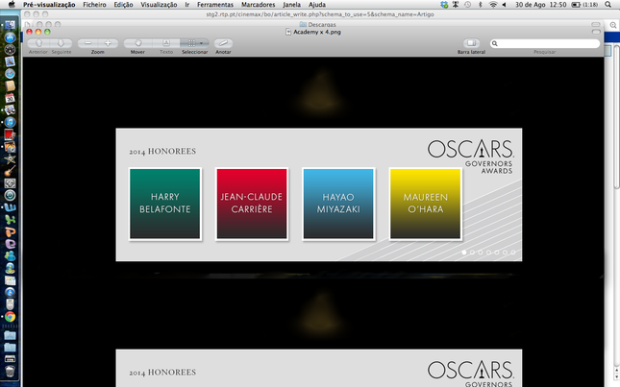Click the volume icon in menu bar
Screen dimensions: 620x387
[504, 5]
